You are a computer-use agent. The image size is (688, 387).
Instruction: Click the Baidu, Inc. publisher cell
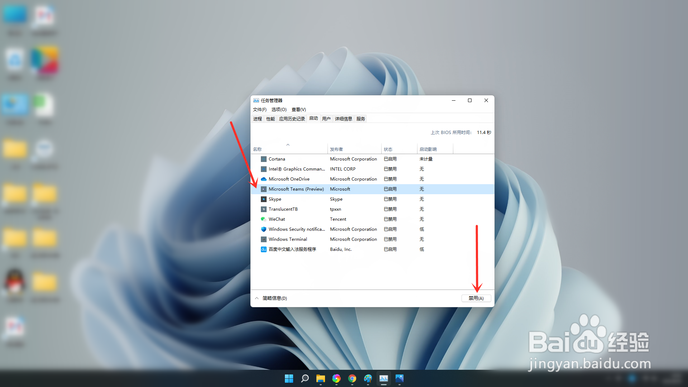coord(341,249)
